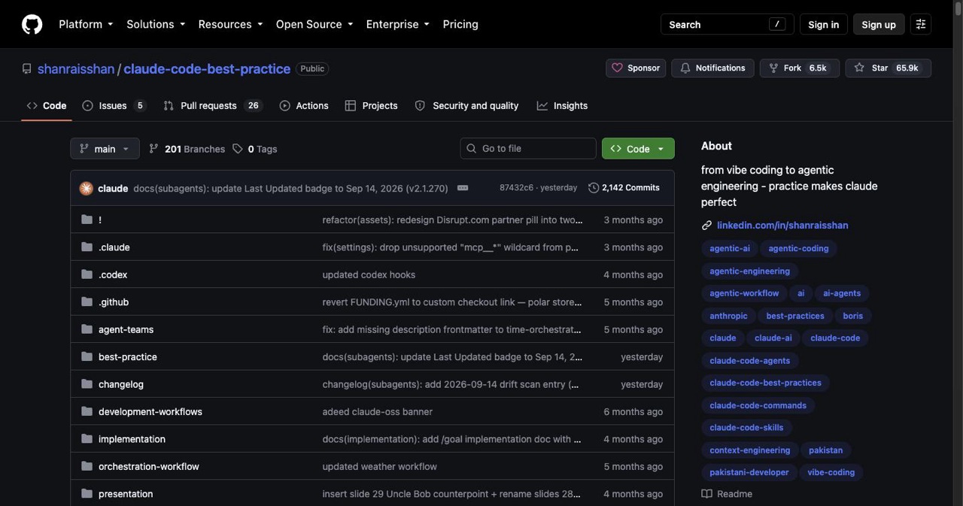
Task: Click the folder icon for orchestration-workflow
Action: coord(87,466)
